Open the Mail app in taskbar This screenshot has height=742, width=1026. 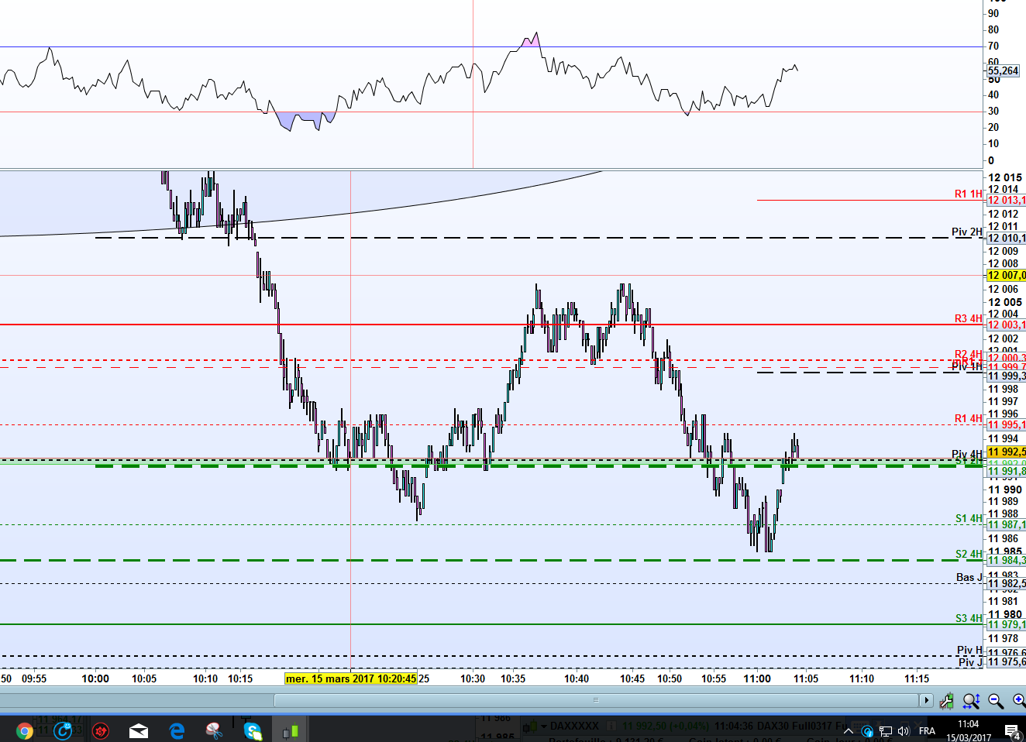tap(139, 730)
